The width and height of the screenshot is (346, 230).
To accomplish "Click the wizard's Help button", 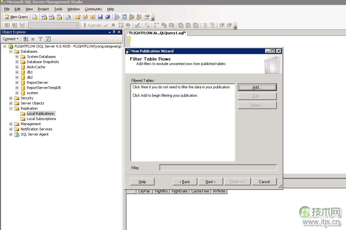I will tap(142, 182).
